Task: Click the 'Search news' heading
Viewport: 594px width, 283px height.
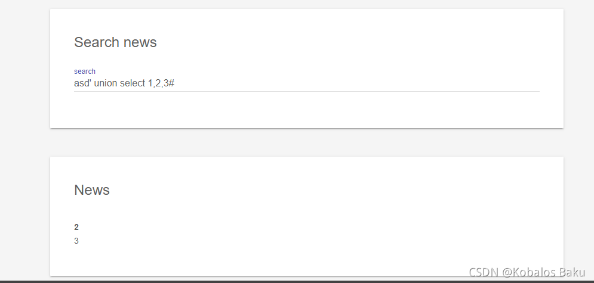Action: click(x=115, y=42)
